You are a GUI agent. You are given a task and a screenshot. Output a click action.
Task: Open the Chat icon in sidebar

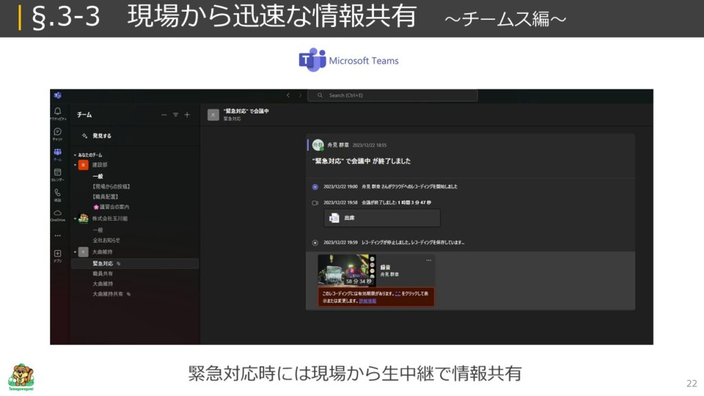58,132
